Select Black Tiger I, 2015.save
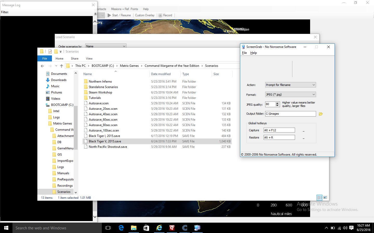The height and width of the screenshot is (233, 374). [104, 136]
